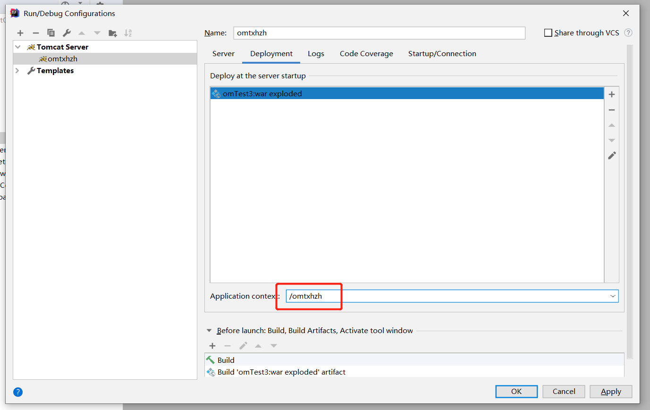650x410 pixels.
Task: Click the right panel vertical scrollbar
Action: pos(630,202)
